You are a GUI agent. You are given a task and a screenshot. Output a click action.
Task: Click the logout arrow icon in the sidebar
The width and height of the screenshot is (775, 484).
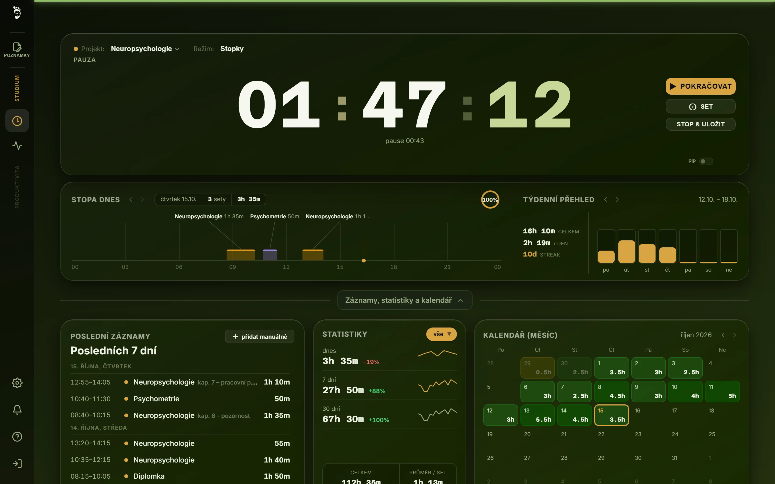coord(17,464)
